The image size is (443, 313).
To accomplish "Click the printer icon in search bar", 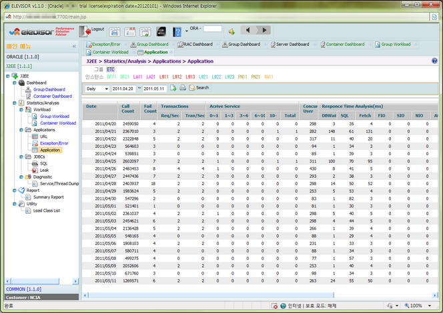I will click(x=183, y=88).
